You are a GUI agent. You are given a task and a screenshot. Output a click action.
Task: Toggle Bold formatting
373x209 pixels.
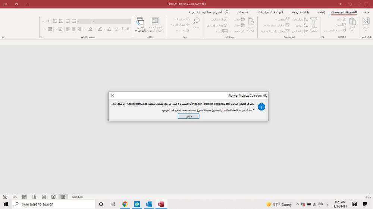point(128,29)
